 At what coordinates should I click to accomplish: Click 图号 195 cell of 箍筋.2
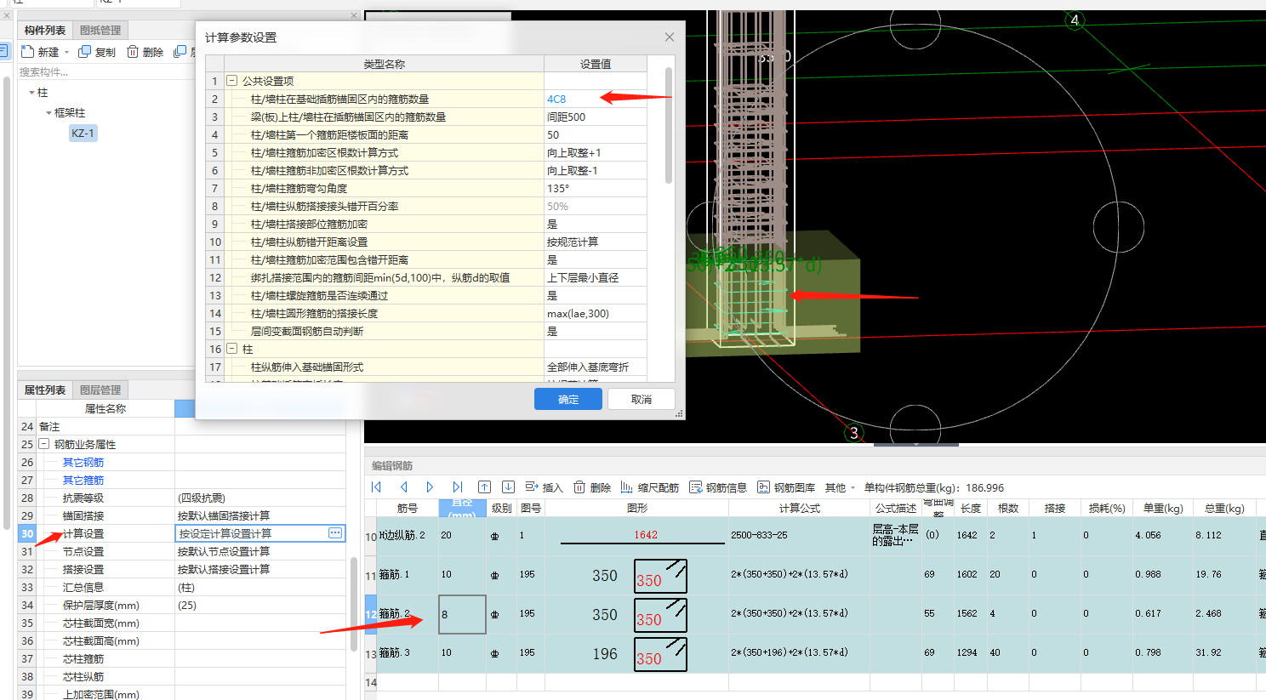531,614
